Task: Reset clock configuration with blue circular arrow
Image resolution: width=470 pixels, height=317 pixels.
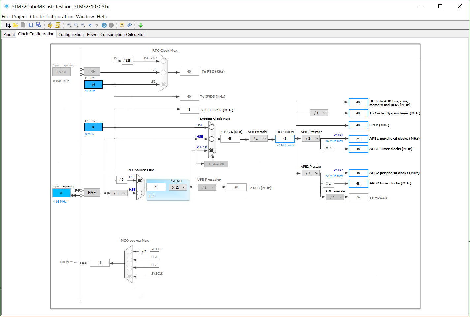Action: coord(104,25)
